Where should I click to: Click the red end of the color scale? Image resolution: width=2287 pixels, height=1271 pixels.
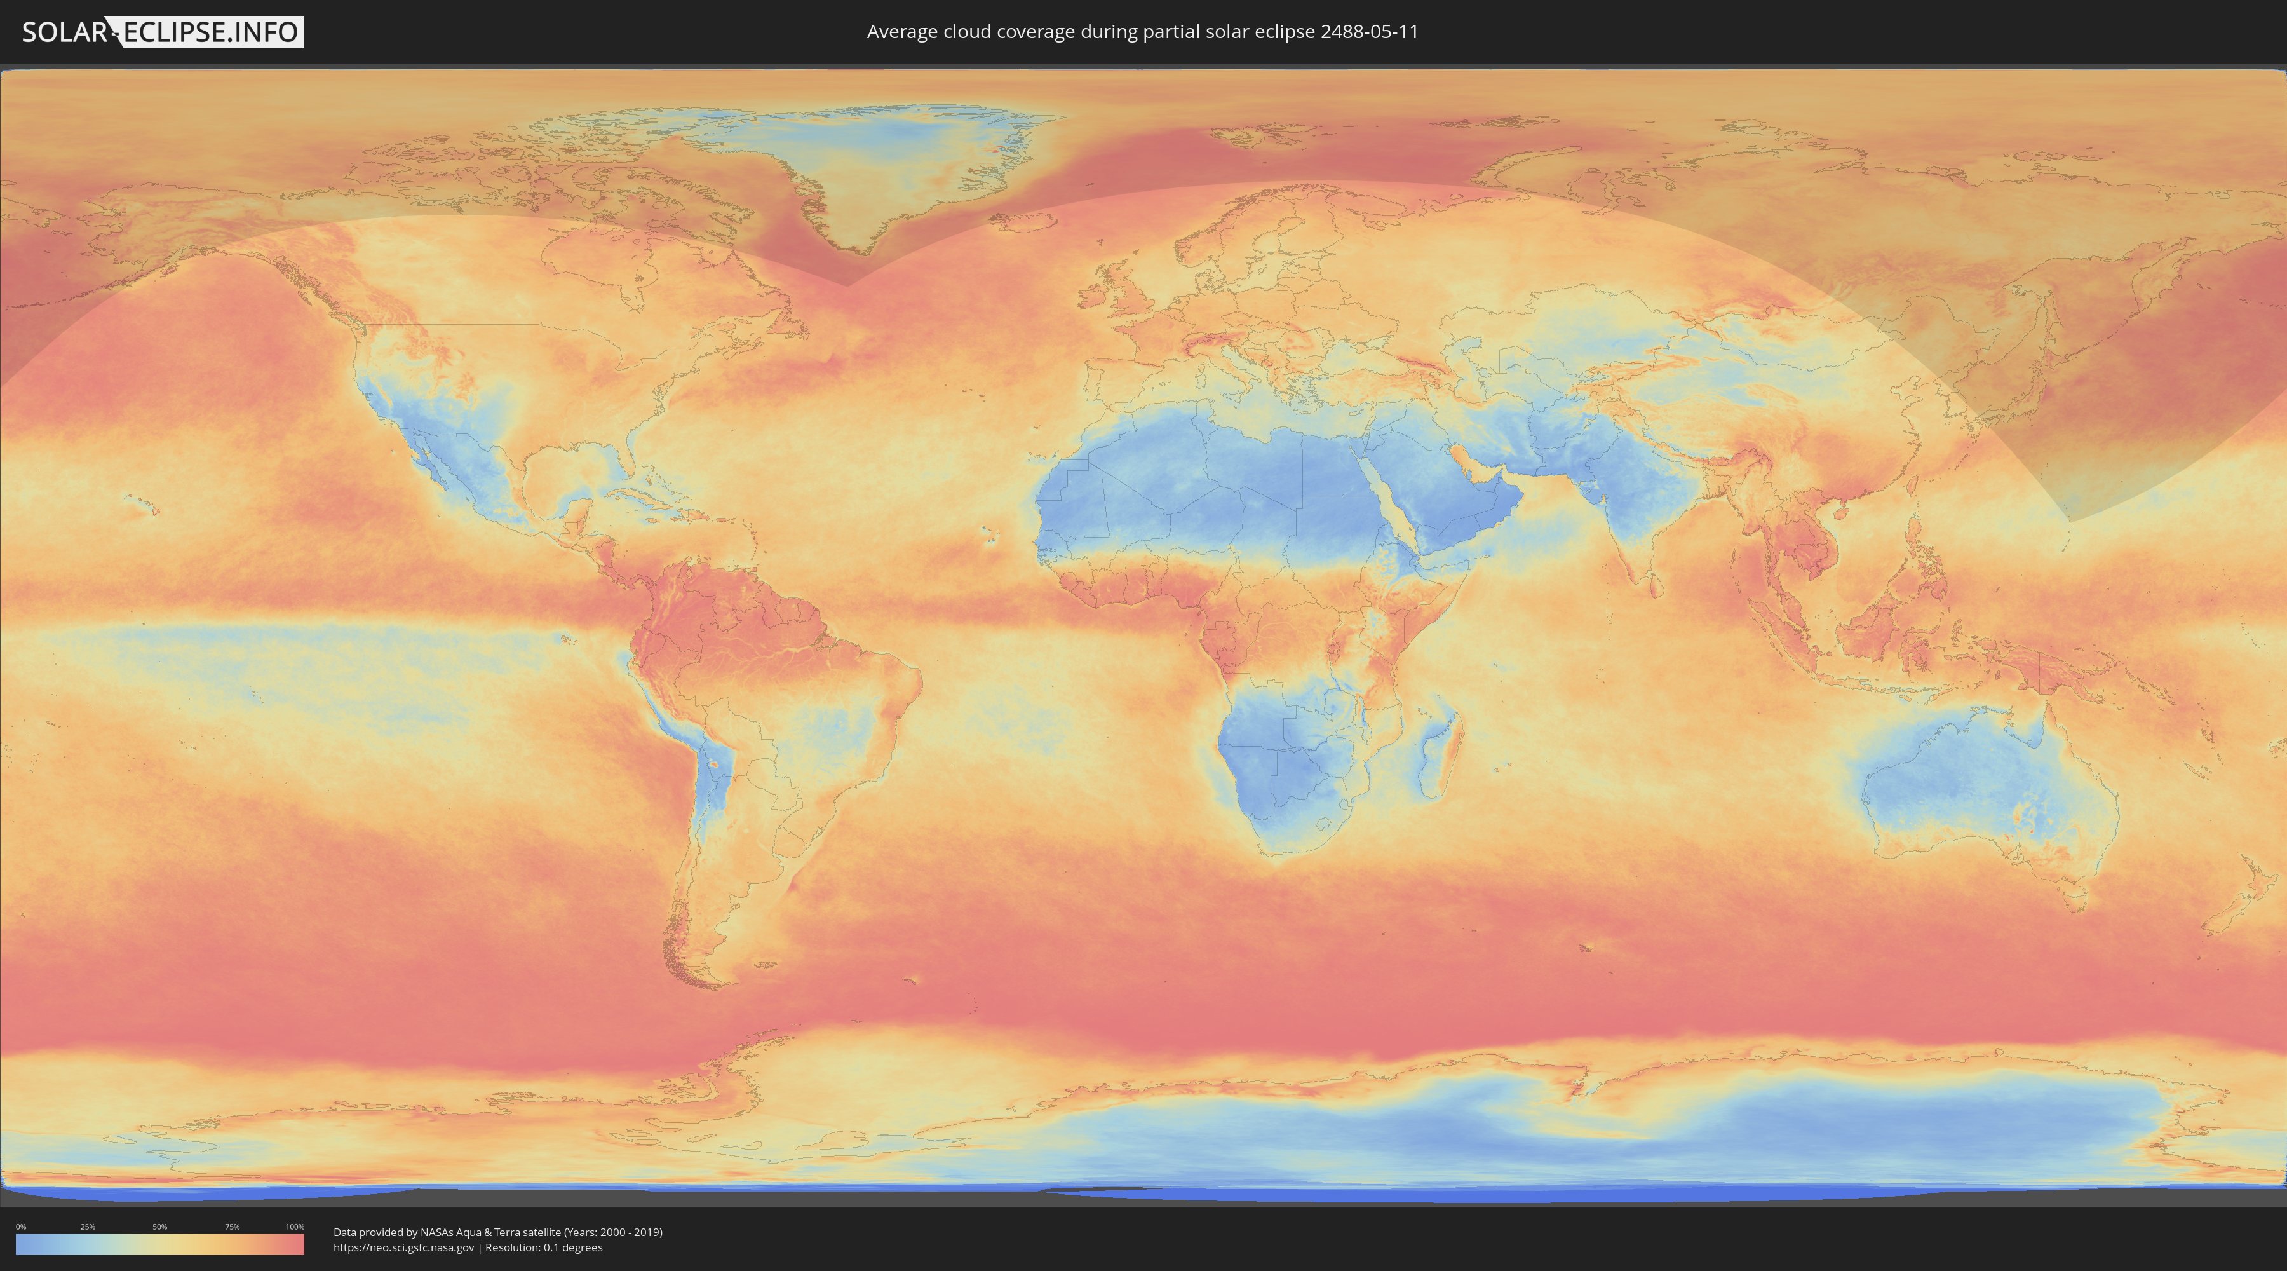pyautogui.click(x=297, y=1244)
